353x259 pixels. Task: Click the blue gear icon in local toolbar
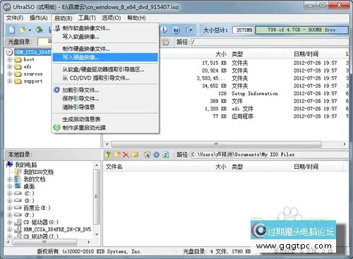click(156, 155)
